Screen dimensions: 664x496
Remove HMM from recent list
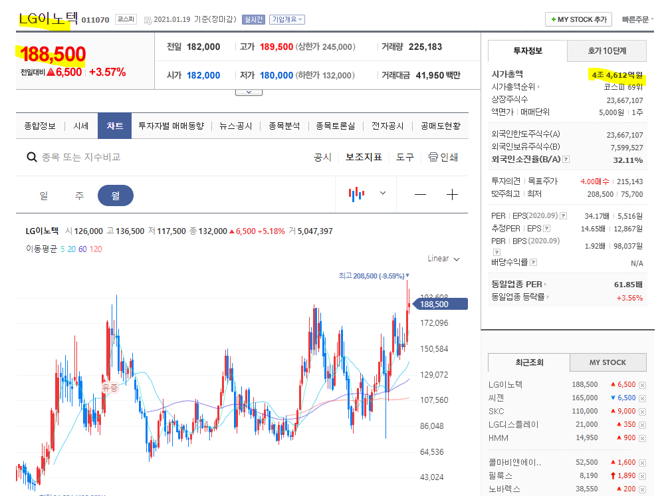[643, 438]
